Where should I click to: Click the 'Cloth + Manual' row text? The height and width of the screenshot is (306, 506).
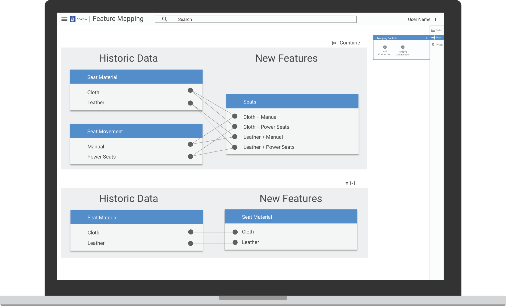(260, 117)
